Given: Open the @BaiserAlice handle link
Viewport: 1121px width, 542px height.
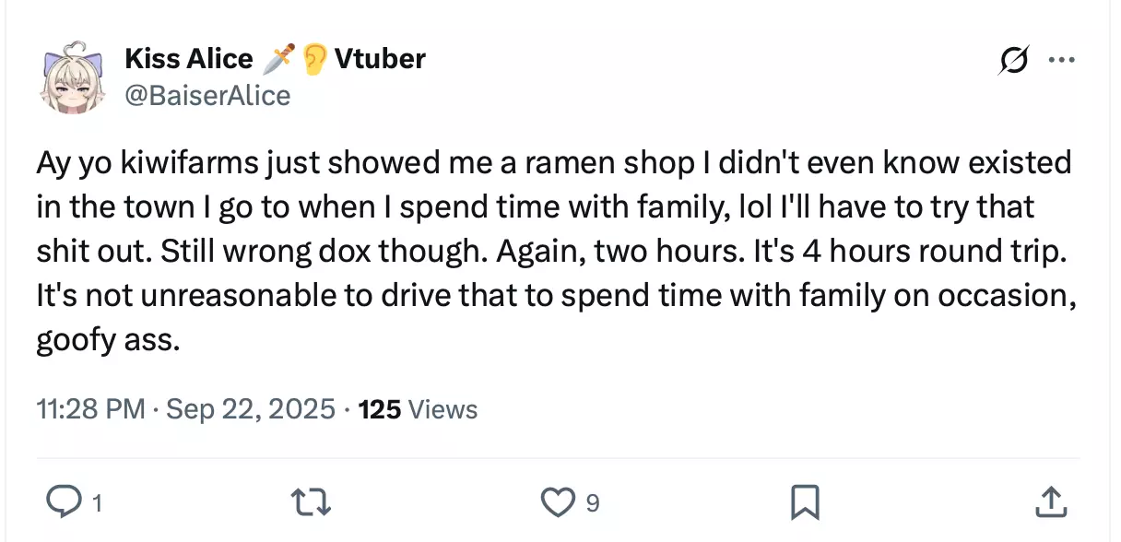Looking at the screenshot, I should [207, 95].
